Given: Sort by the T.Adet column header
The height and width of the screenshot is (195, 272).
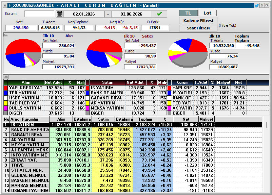Looking at the screenshot, I should 201,82.
